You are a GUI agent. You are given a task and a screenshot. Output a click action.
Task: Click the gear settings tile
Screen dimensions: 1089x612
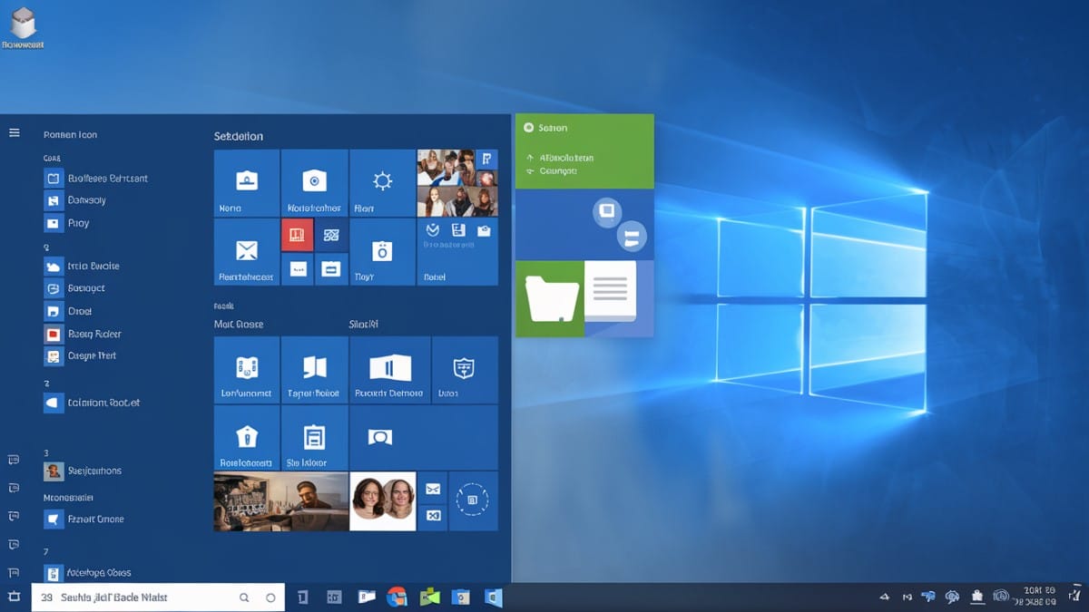coord(382,182)
